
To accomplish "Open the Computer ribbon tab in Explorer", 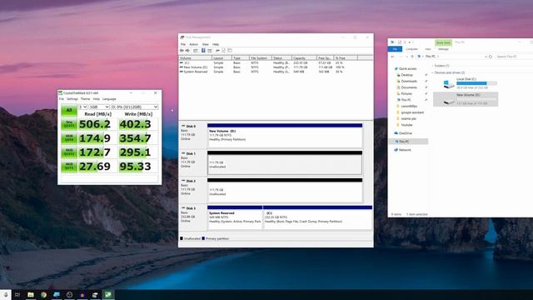I will (411, 49).
